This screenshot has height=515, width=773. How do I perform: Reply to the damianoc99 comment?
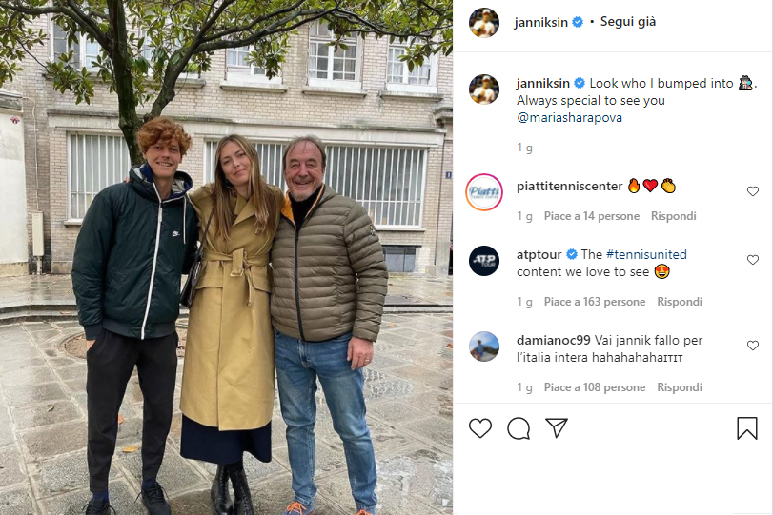680,387
